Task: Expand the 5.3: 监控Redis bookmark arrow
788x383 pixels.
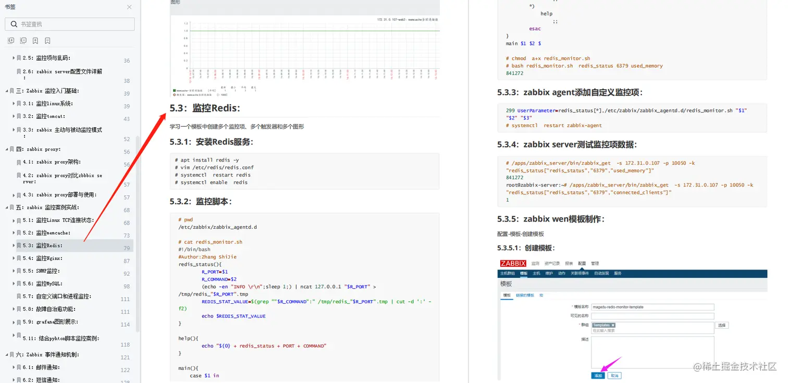Action: [14, 245]
